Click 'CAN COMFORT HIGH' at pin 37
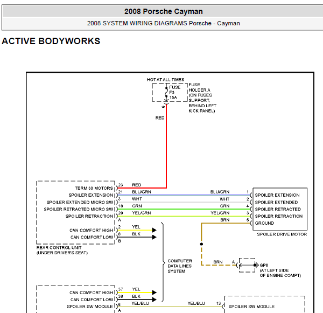Viewport: 323px width, 313px height. pos(92,293)
